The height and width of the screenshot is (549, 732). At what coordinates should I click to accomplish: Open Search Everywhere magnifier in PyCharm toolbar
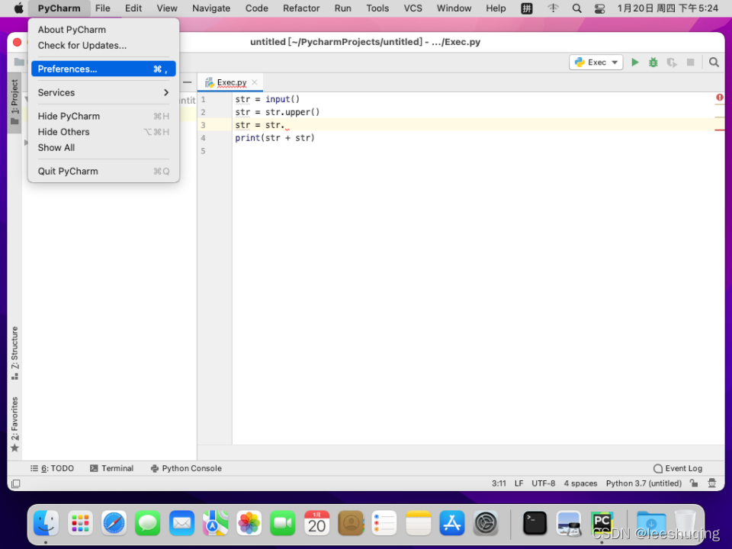[714, 62]
